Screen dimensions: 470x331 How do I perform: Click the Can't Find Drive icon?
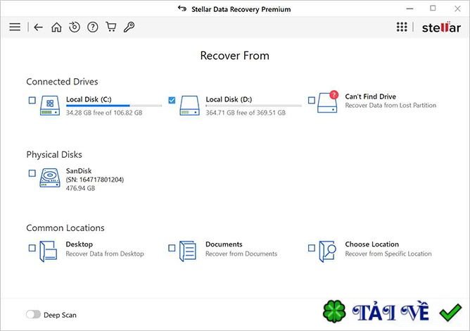click(328, 101)
